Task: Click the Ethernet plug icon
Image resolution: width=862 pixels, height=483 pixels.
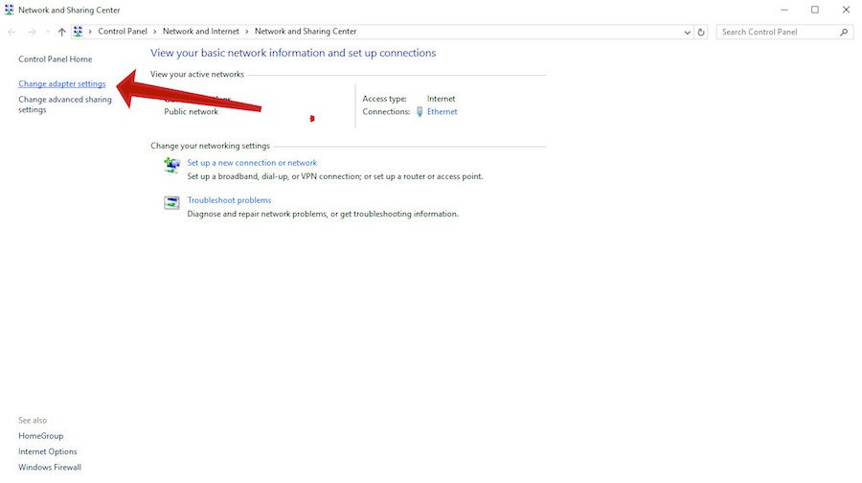Action: pyautogui.click(x=420, y=112)
